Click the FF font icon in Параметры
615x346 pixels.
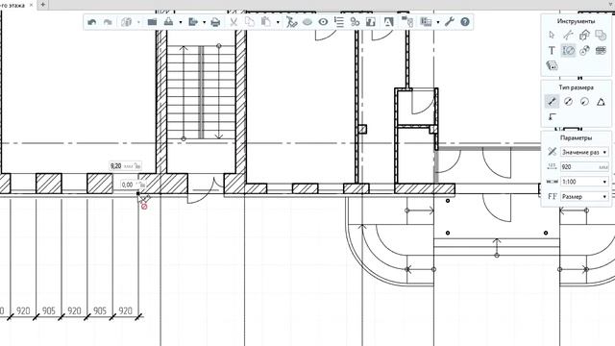tap(553, 196)
